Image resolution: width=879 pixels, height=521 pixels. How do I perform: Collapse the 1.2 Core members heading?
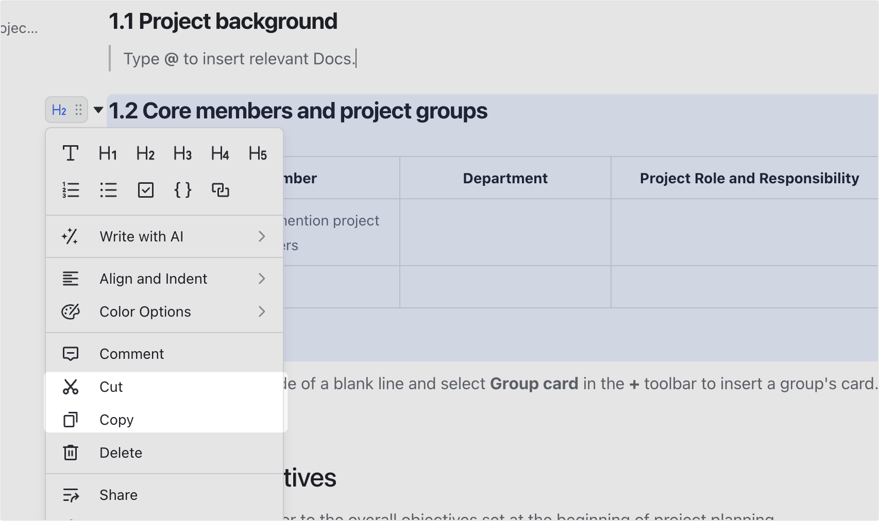(98, 110)
